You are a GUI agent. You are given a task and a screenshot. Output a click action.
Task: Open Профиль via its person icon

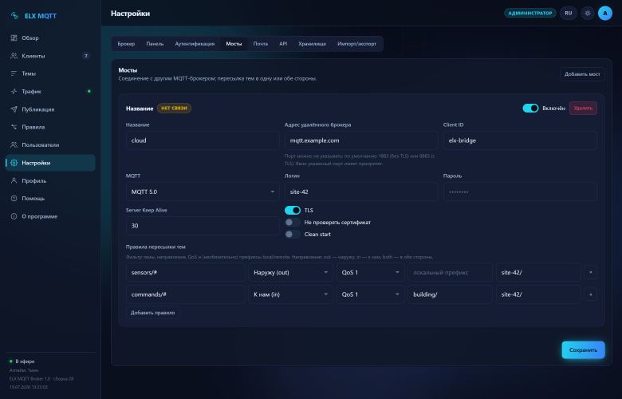[14, 180]
